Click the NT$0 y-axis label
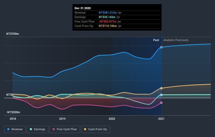The width and height of the screenshot is (215, 137). (x=10, y=95)
